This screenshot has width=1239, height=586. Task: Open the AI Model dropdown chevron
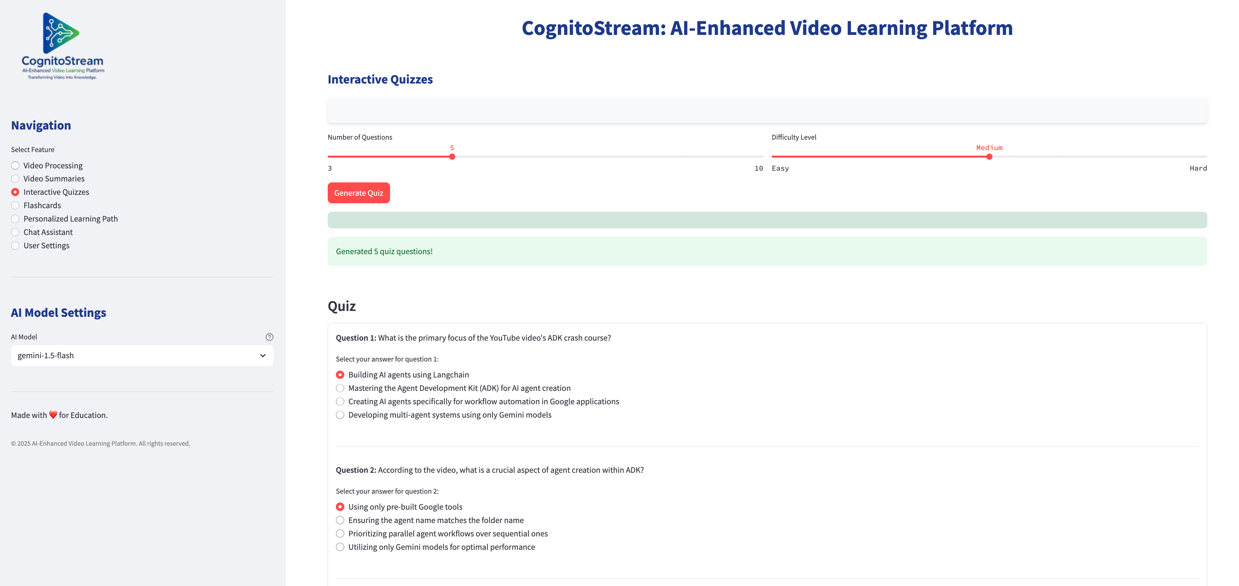point(263,356)
